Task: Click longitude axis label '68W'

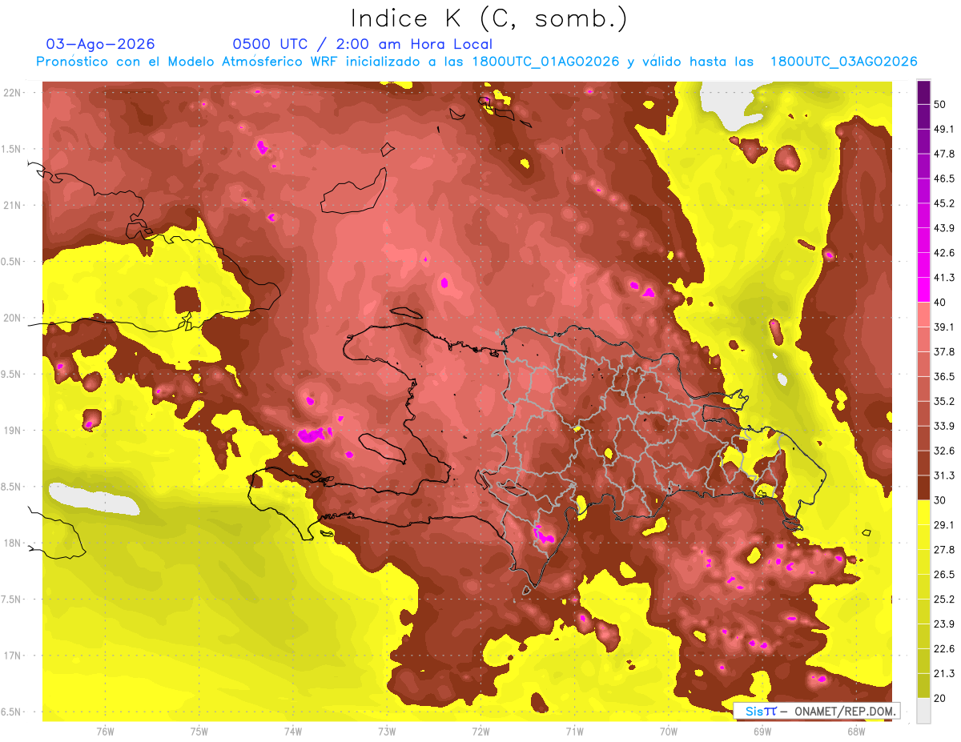Action: click(856, 732)
